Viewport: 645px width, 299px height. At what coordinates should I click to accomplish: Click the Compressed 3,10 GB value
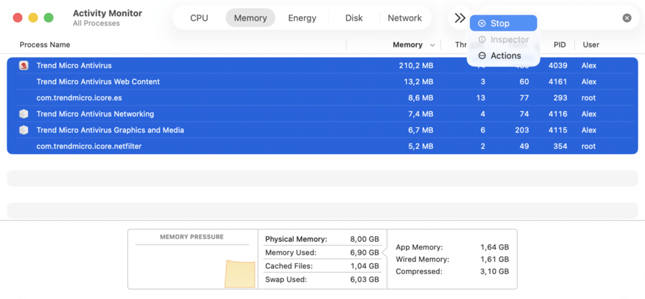494,271
